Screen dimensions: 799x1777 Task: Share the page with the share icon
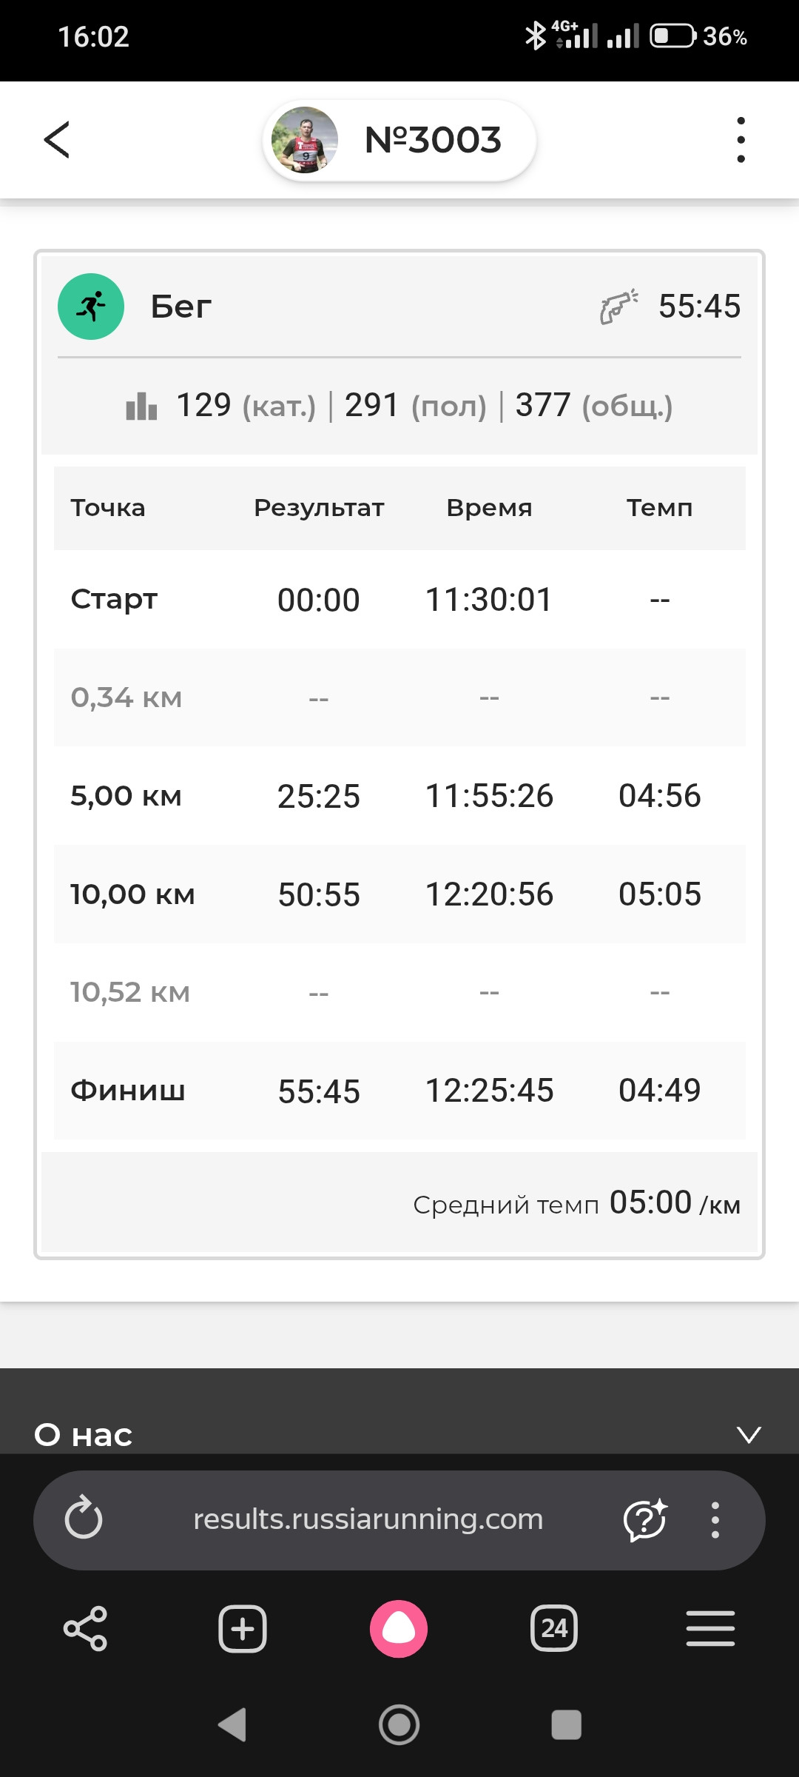coord(86,1629)
